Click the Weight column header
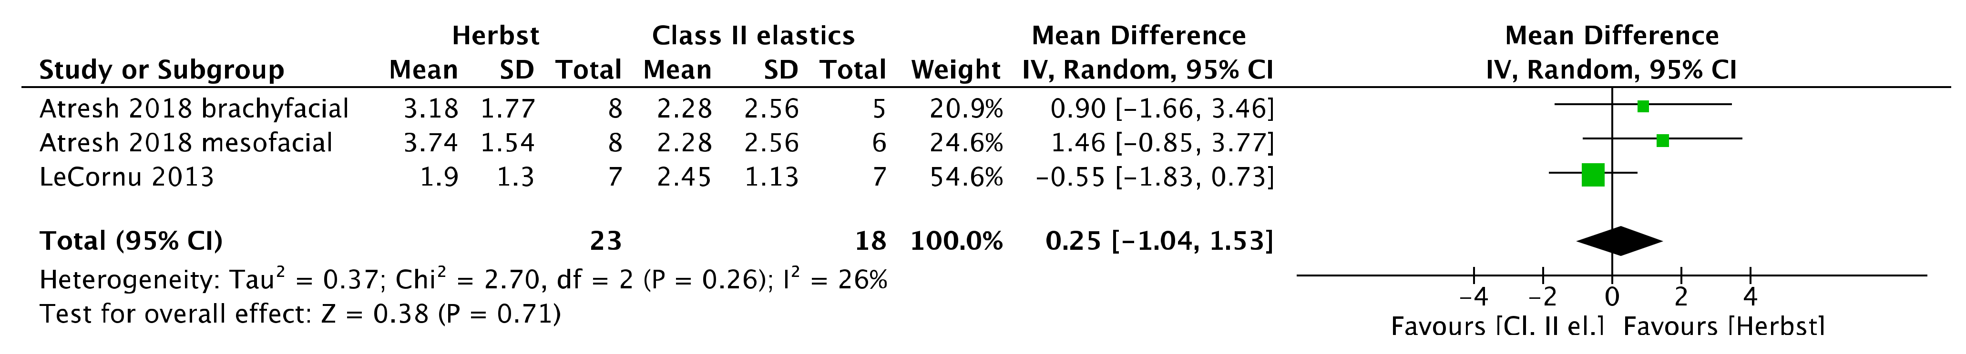The height and width of the screenshot is (354, 1966). tap(955, 70)
